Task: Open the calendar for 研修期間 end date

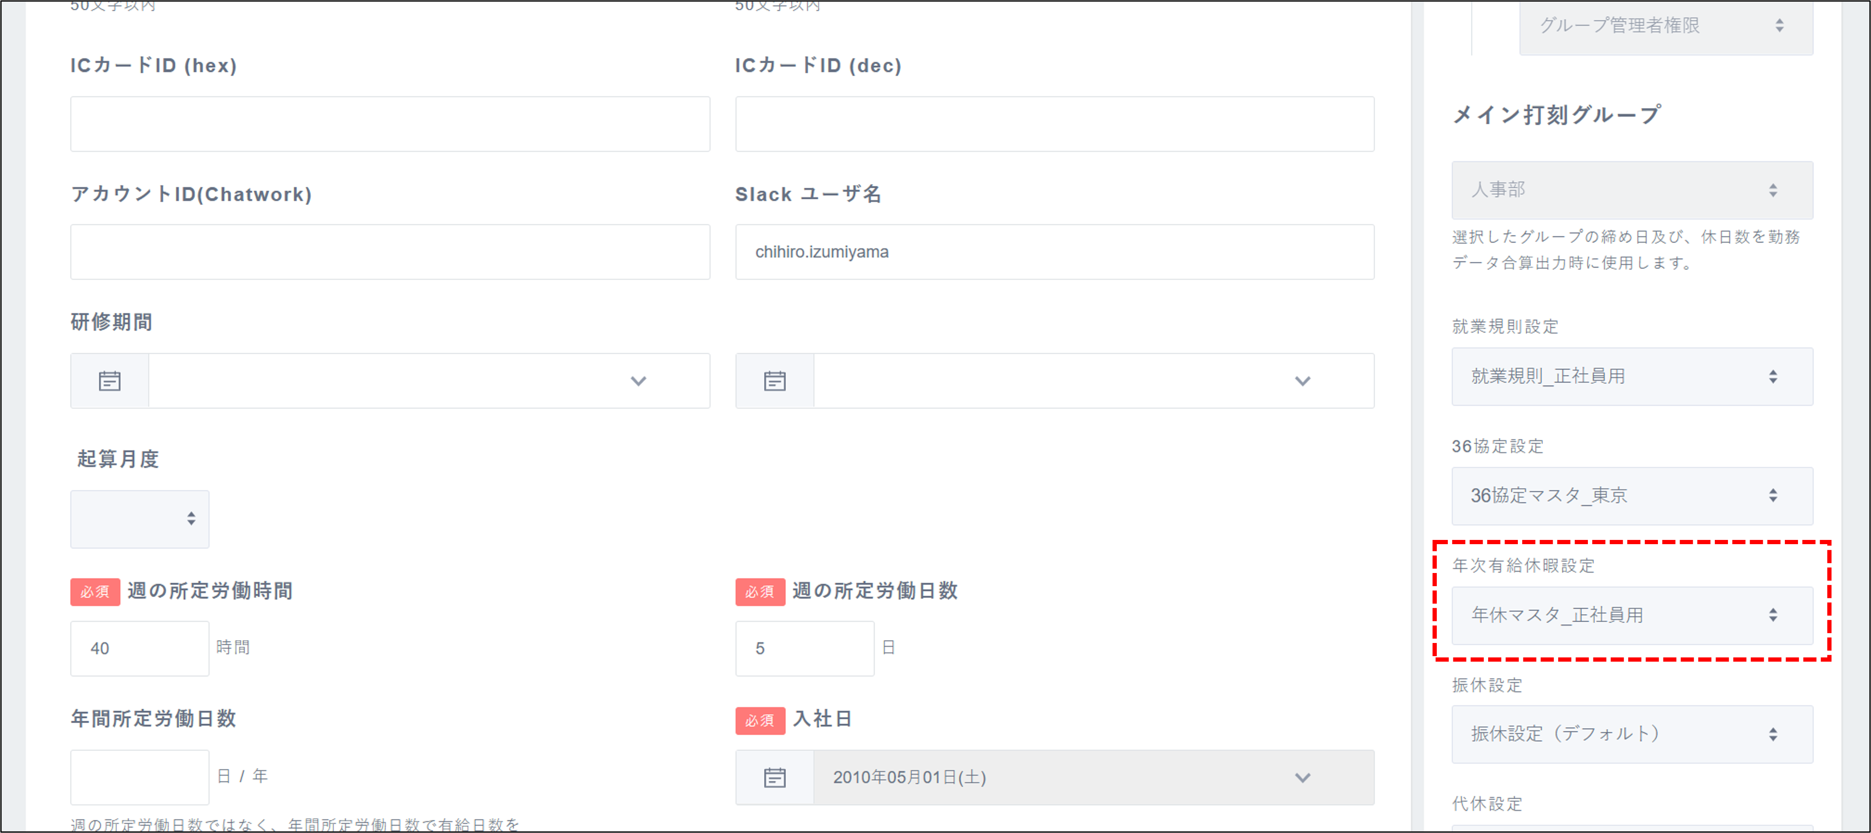Action: pos(774,380)
